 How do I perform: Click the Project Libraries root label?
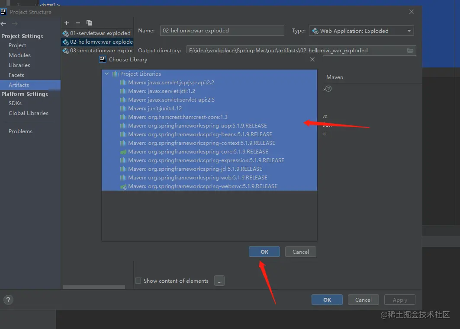(x=141, y=74)
